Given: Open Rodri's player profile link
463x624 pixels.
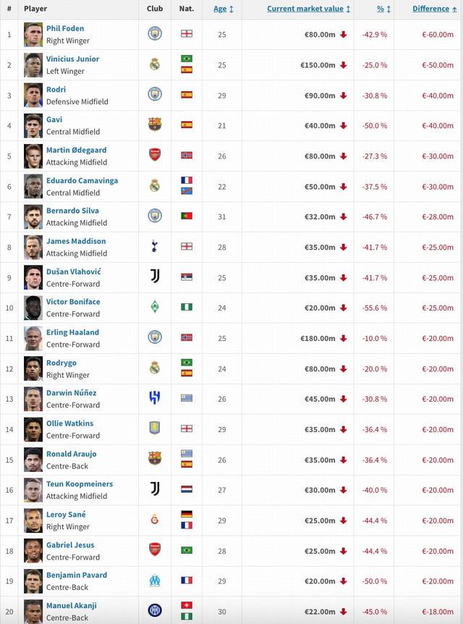Looking at the screenshot, I should click(x=56, y=89).
